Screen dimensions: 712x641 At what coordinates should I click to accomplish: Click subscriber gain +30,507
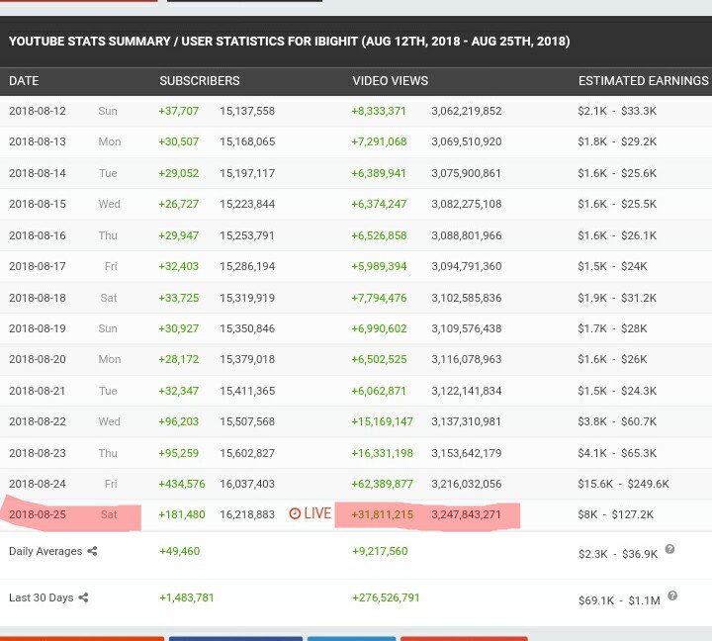click(178, 141)
